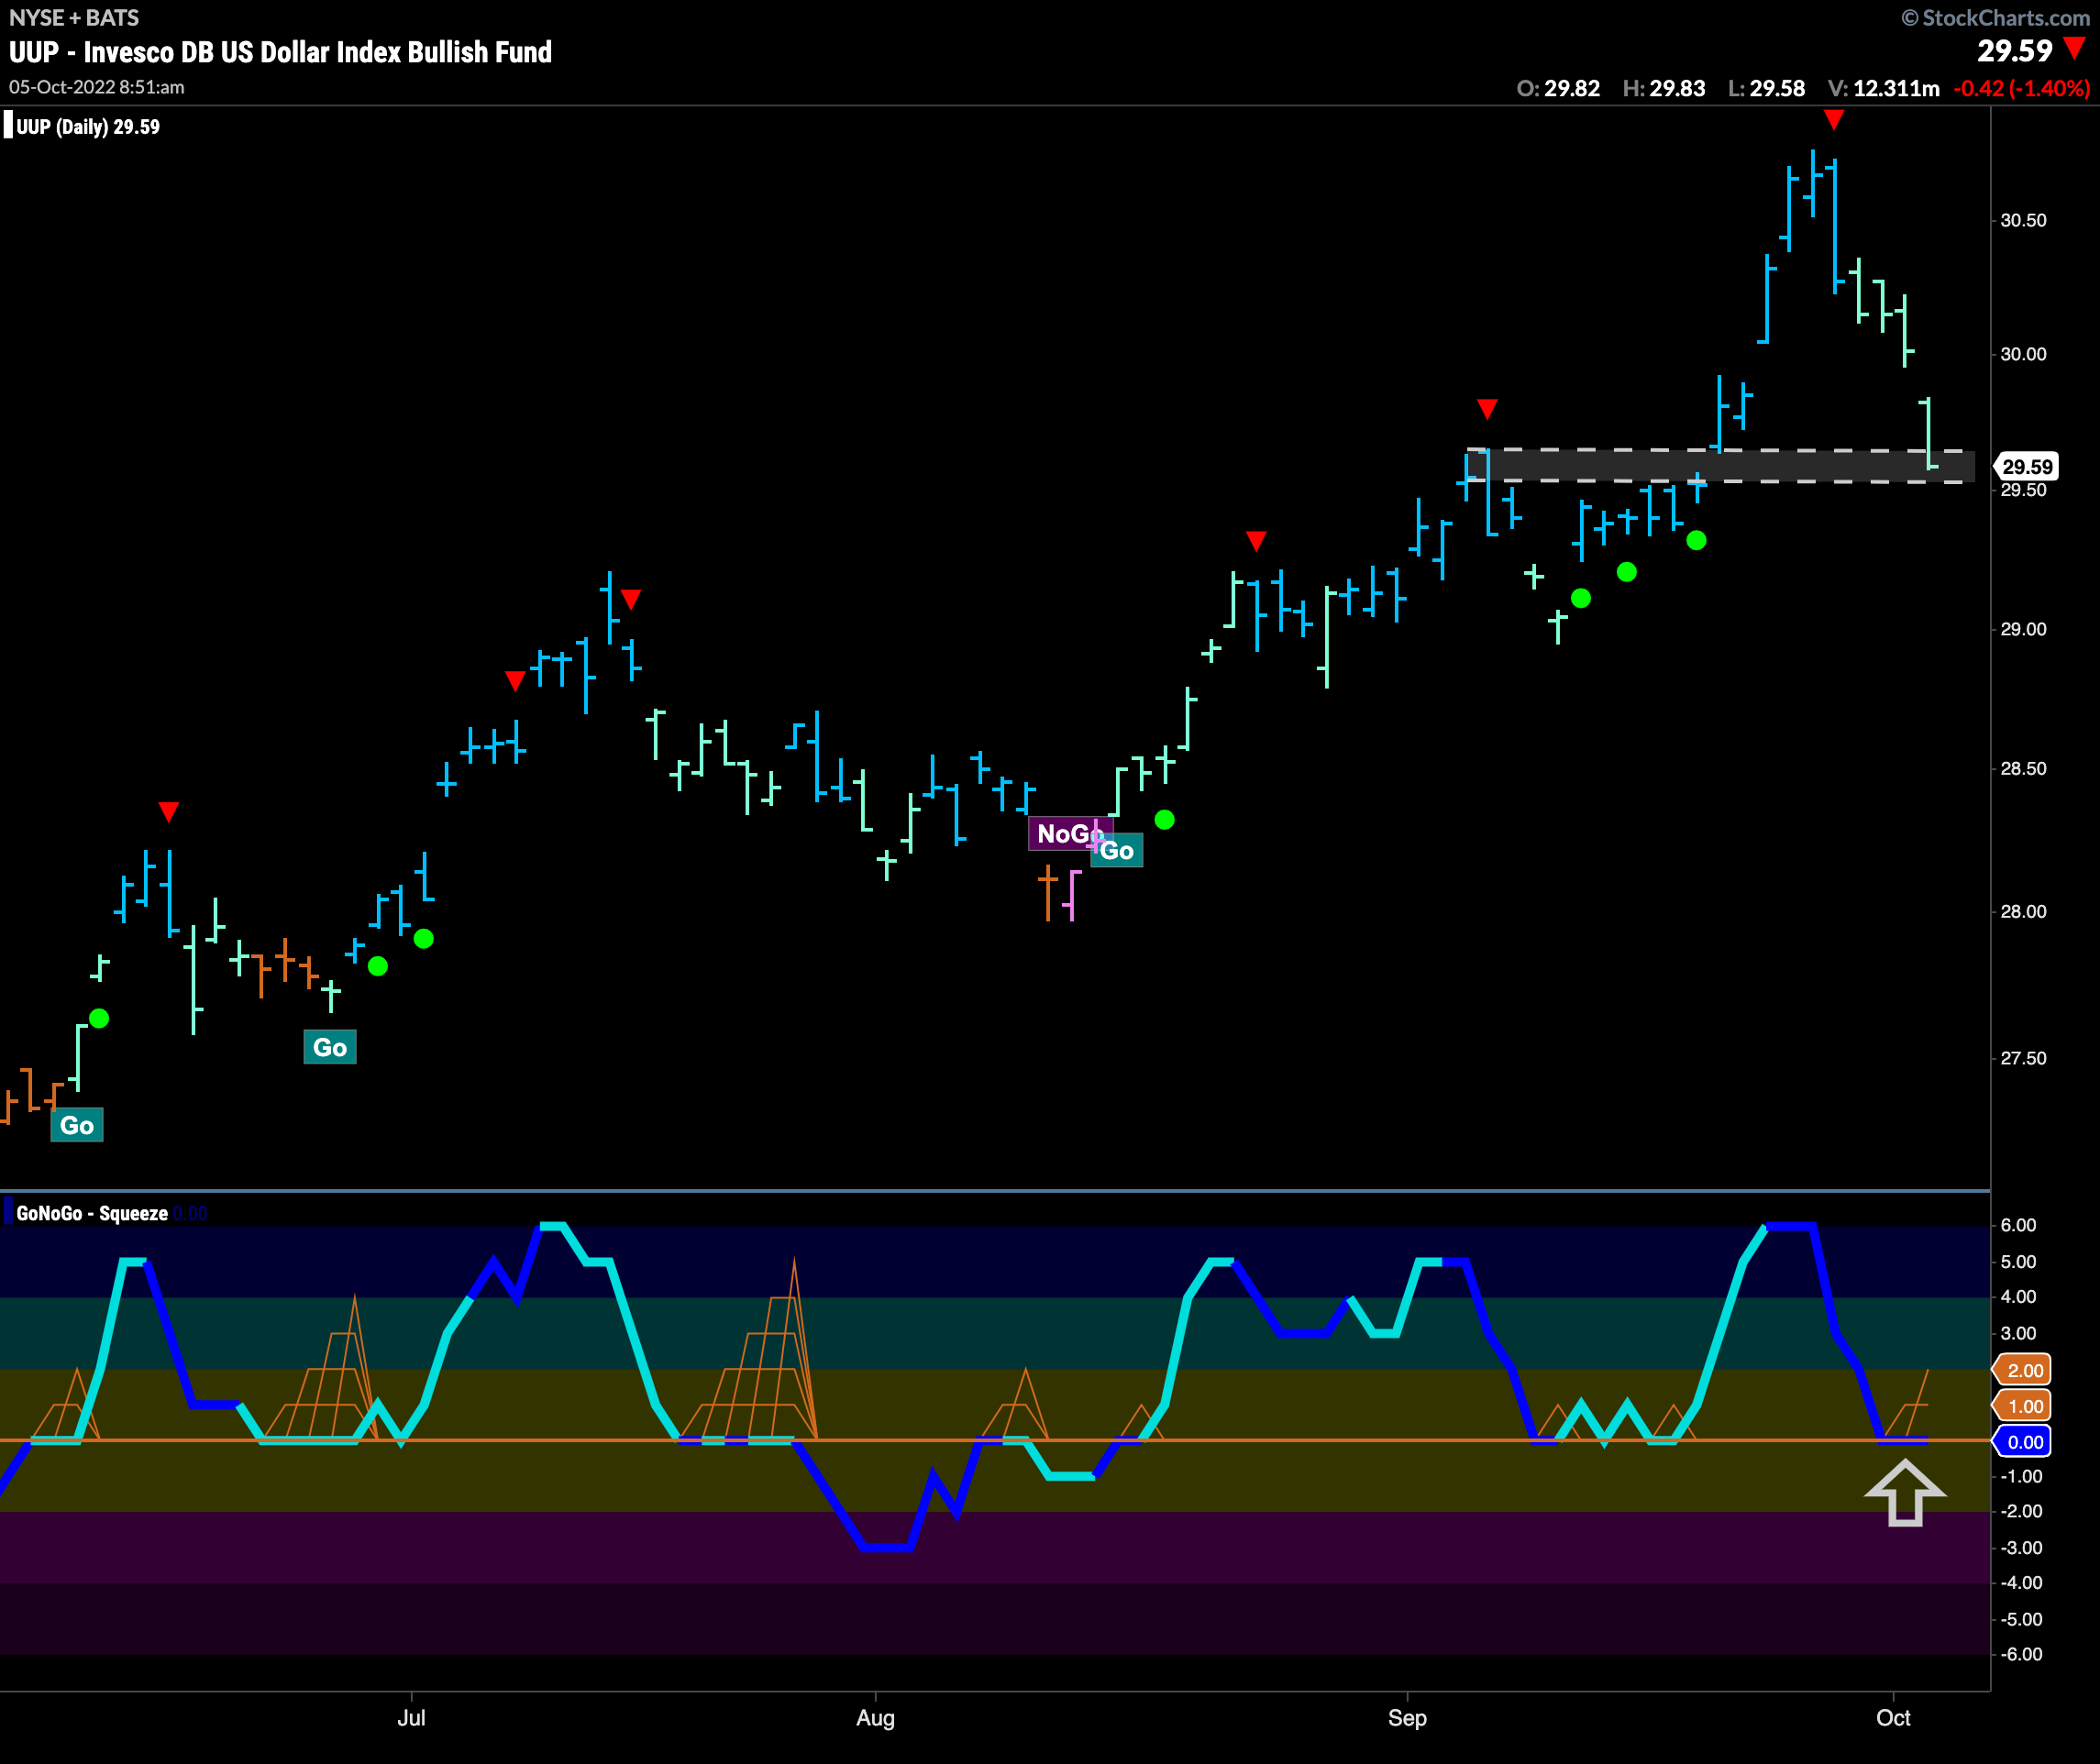
Task: Click green dot in September near 29.30
Action: click(x=1696, y=541)
